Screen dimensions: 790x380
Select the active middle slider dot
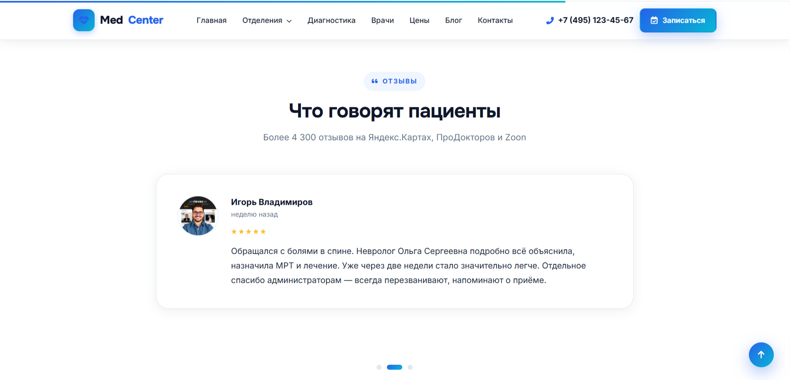click(x=394, y=367)
